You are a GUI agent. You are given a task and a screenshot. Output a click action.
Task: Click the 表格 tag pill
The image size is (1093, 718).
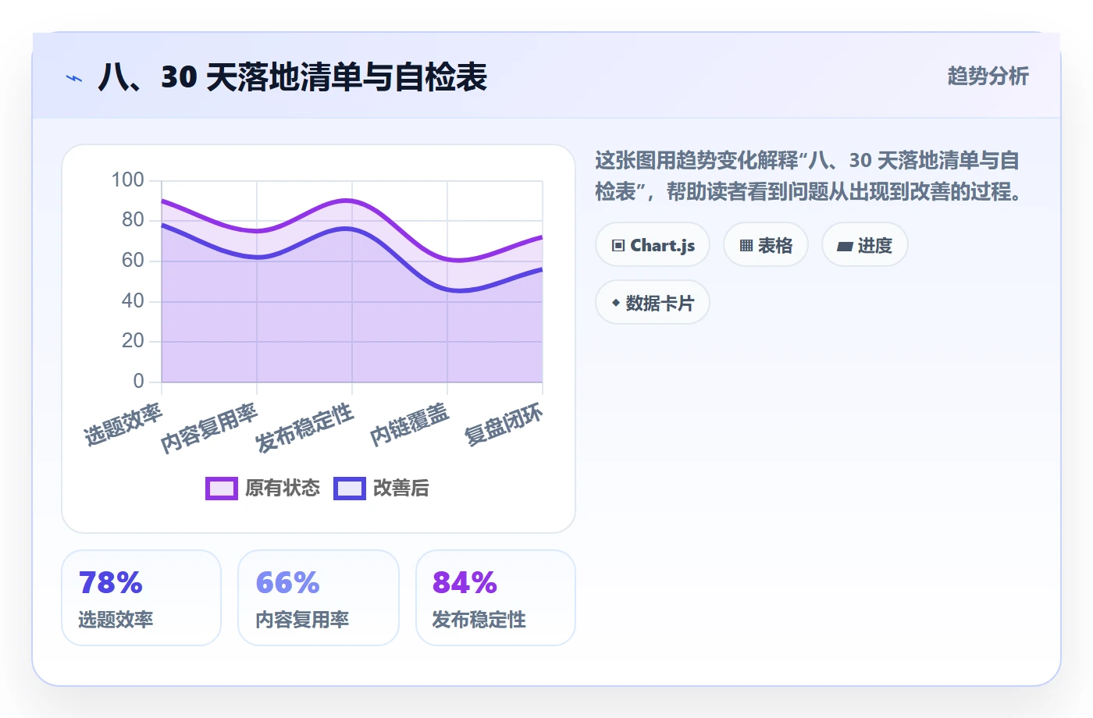point(766,245)
